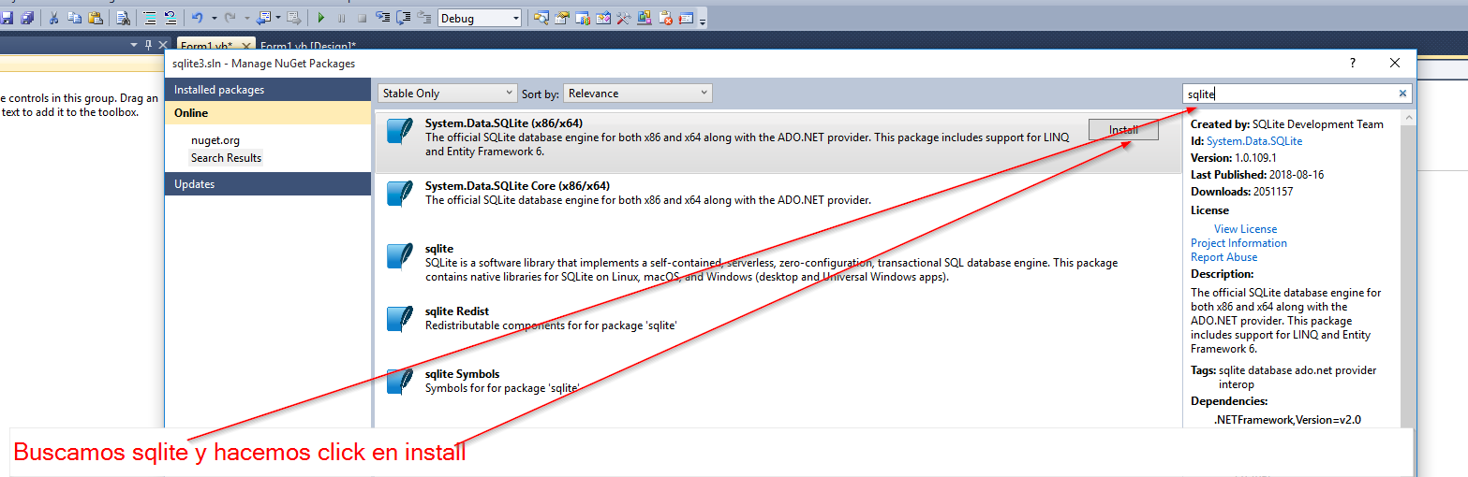Open Properties window from the toolbar icon
This screenshot has height=477, width=1468.
tap(561, 18)
